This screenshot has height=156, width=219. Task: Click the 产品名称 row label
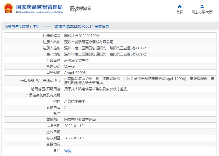point(53,60)
